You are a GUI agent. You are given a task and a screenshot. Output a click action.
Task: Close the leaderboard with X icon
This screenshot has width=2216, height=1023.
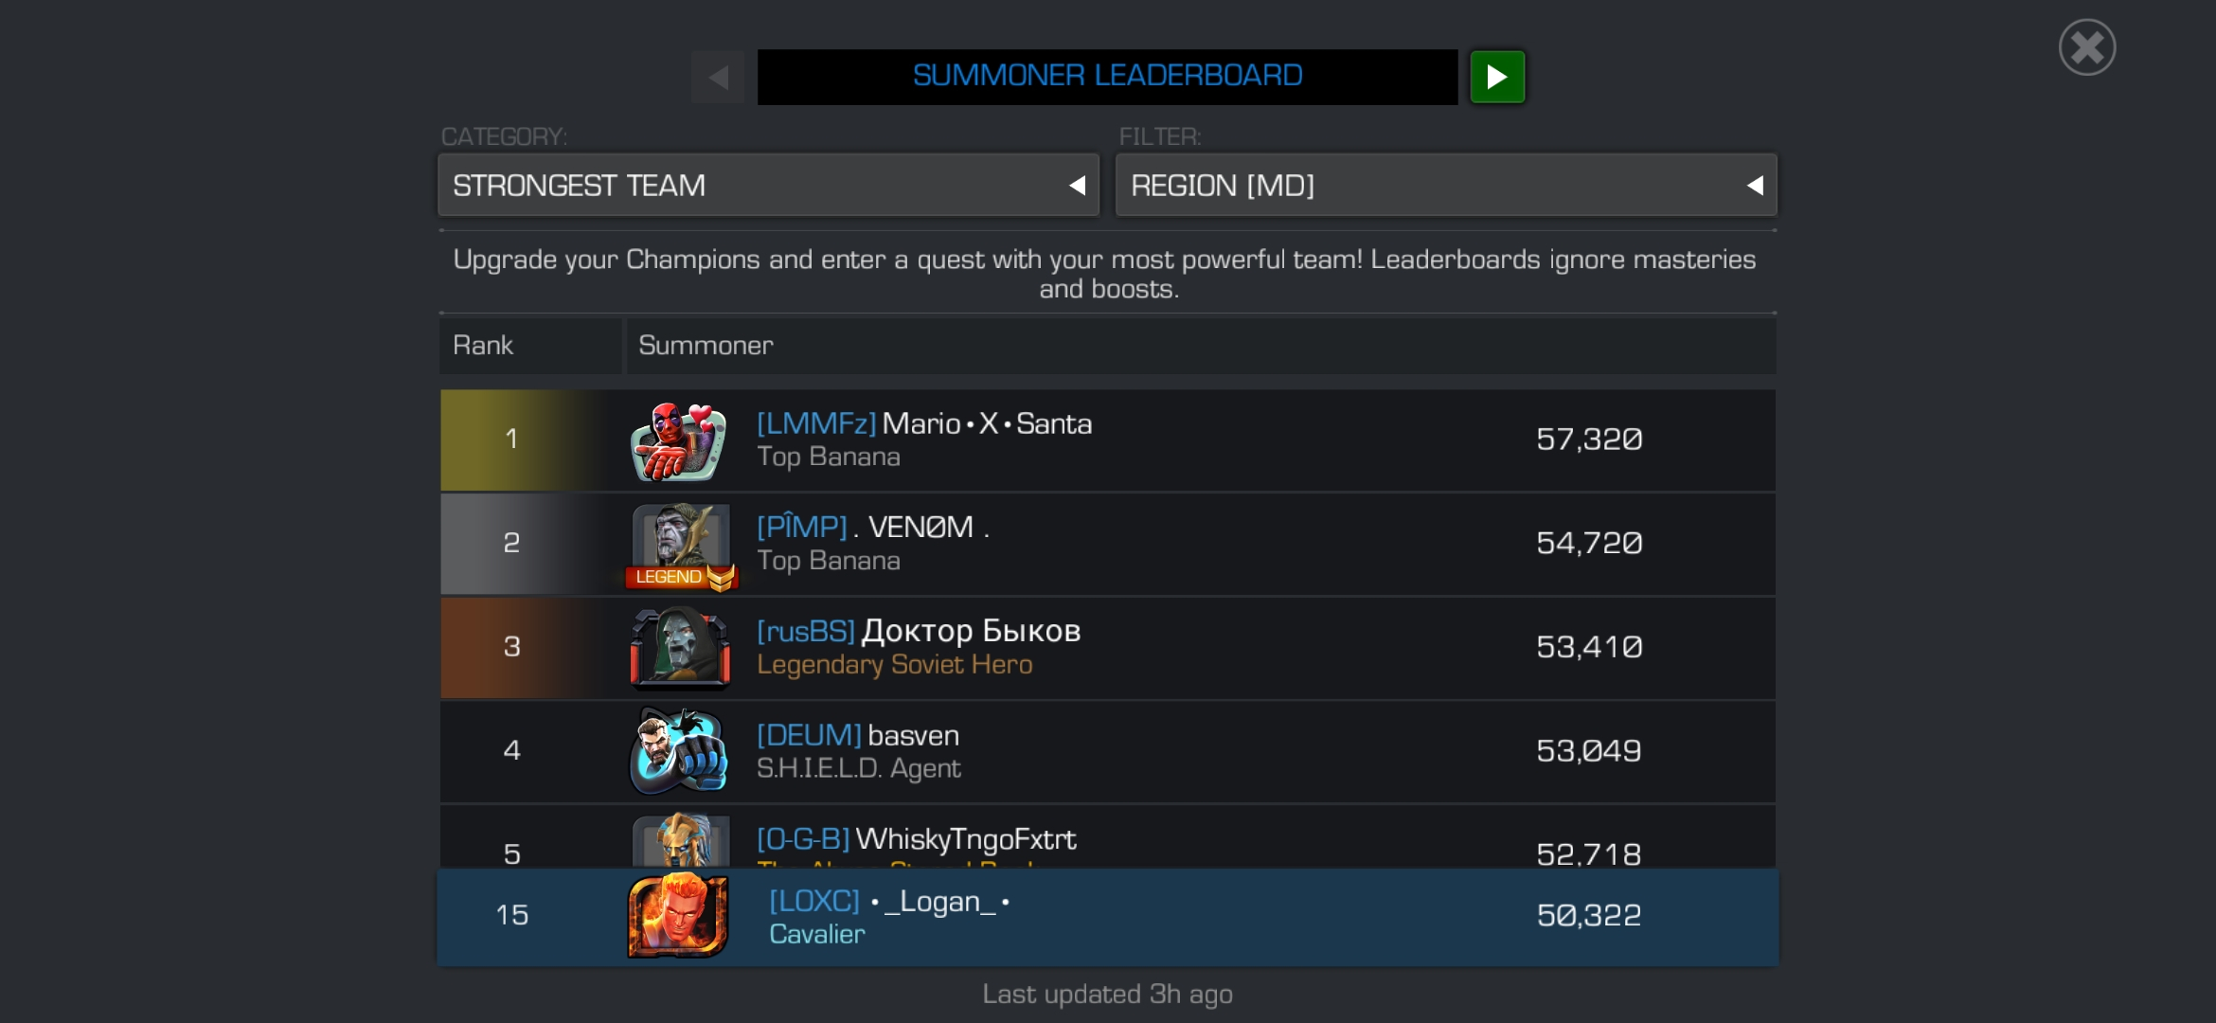tap(2087, 47)
